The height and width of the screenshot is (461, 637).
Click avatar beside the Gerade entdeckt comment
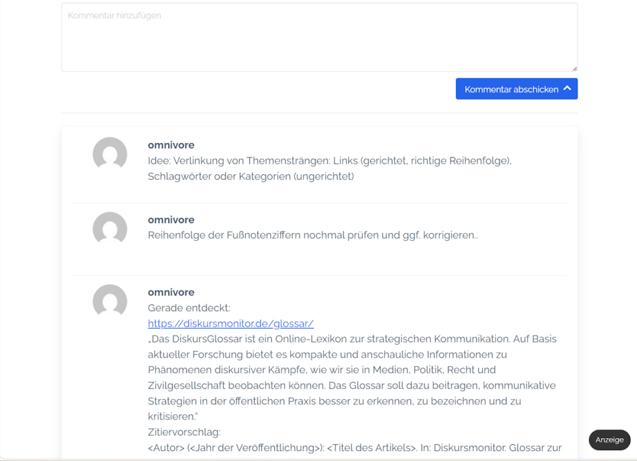(110, 302)
